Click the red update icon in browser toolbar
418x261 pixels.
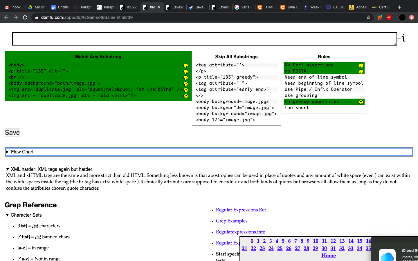[412, 17]
